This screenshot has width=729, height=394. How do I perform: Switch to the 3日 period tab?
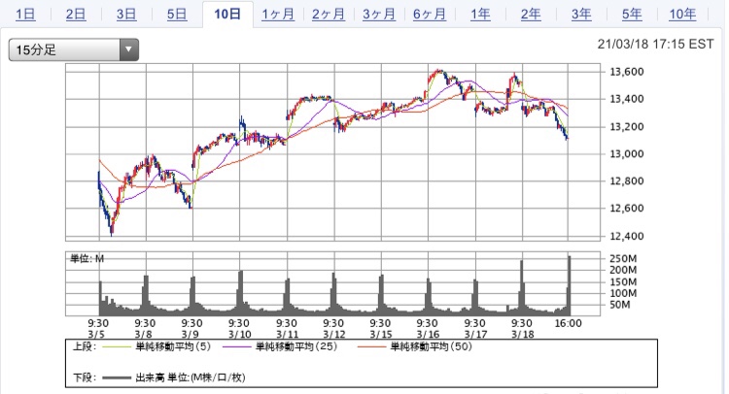click(126, 15)
